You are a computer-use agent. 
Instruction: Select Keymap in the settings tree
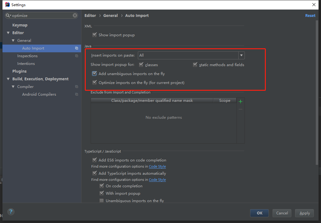click(20, 25)
